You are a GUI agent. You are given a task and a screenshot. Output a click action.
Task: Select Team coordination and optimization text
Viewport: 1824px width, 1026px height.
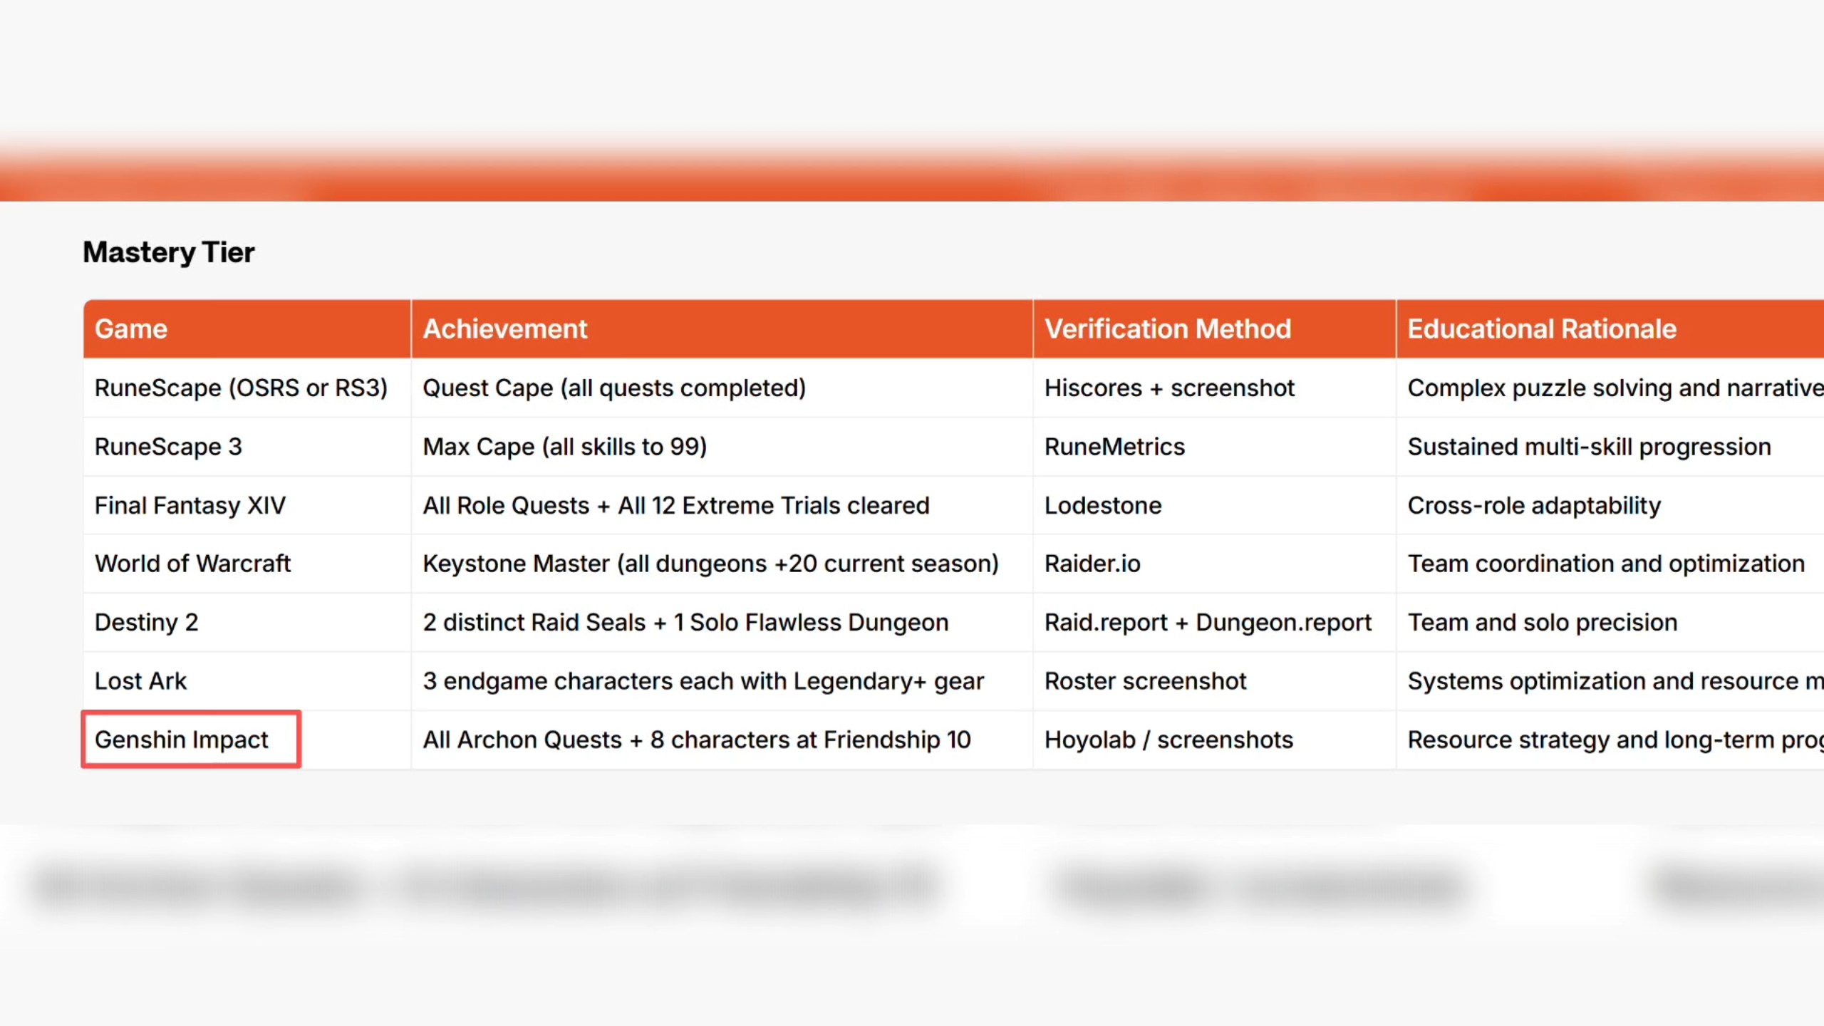[1607, 564]
